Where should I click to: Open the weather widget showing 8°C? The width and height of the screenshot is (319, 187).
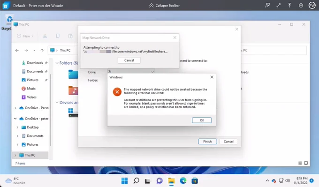pyautogui.click(x=15, y=181)
